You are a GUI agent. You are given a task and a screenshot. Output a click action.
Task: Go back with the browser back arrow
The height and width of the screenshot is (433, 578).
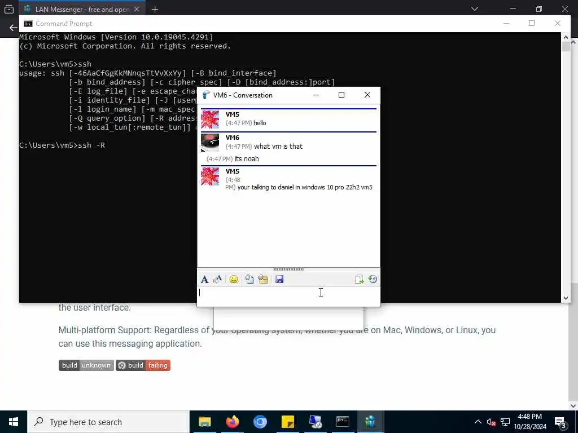pos(13,28)
